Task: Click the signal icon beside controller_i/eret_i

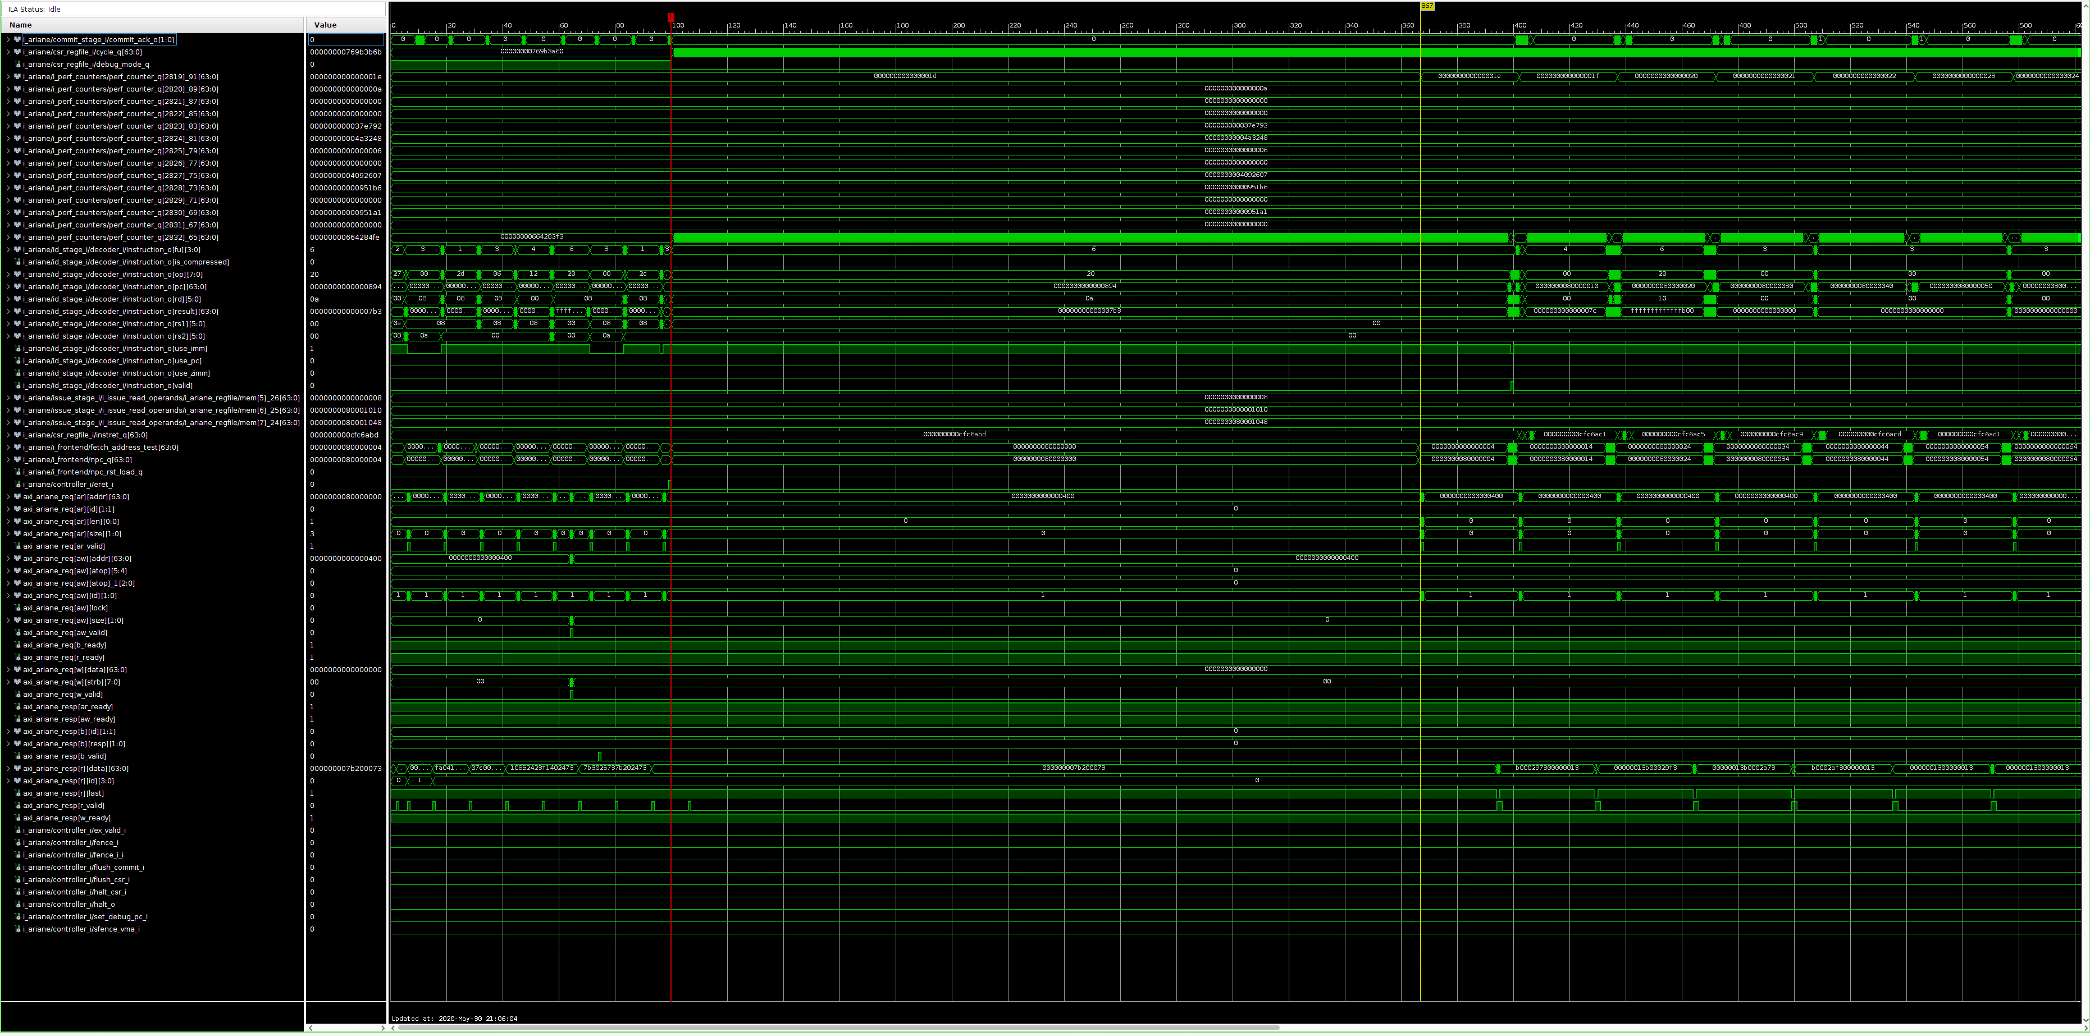Action: pos(17,485)
